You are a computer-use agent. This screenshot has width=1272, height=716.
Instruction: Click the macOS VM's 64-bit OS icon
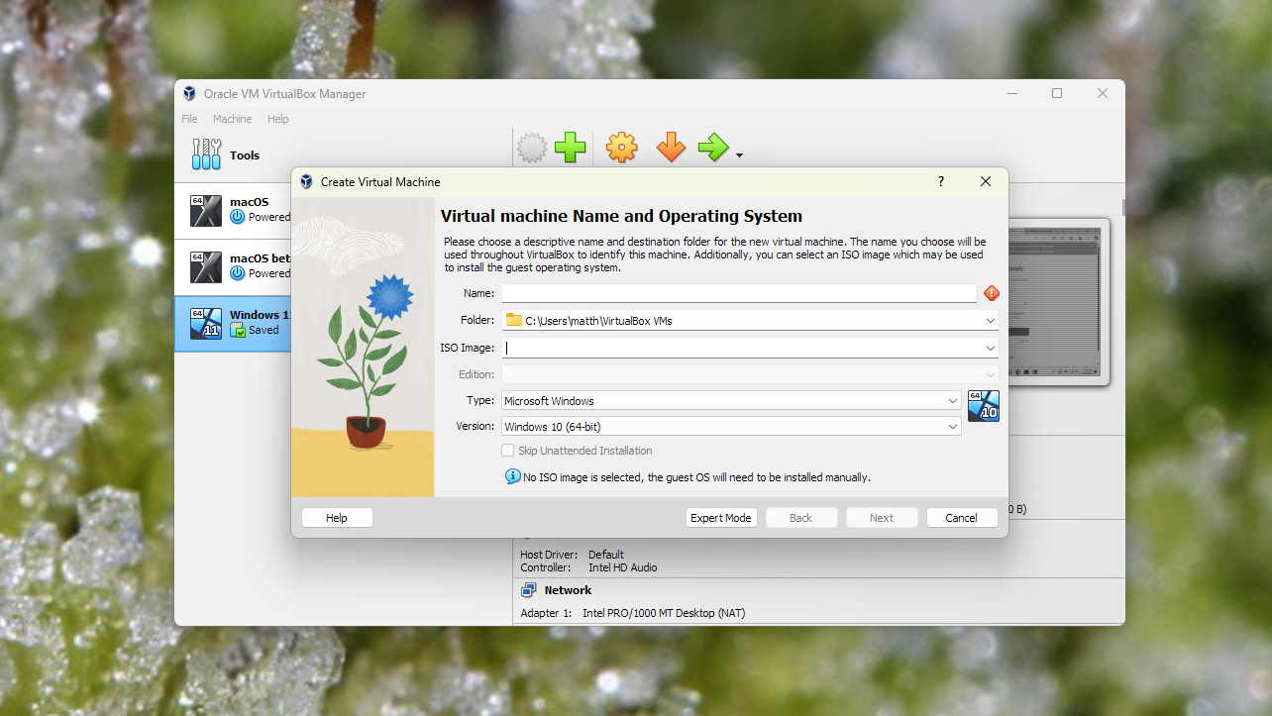point(206,210)
